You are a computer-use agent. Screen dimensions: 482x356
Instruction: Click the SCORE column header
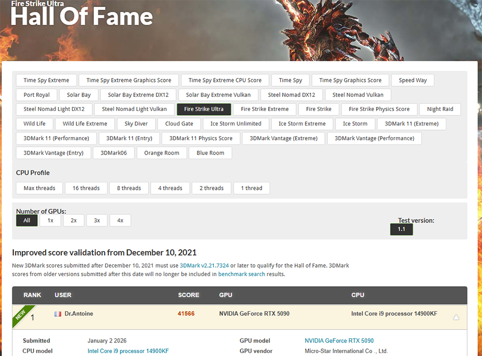tap(189, 295)
